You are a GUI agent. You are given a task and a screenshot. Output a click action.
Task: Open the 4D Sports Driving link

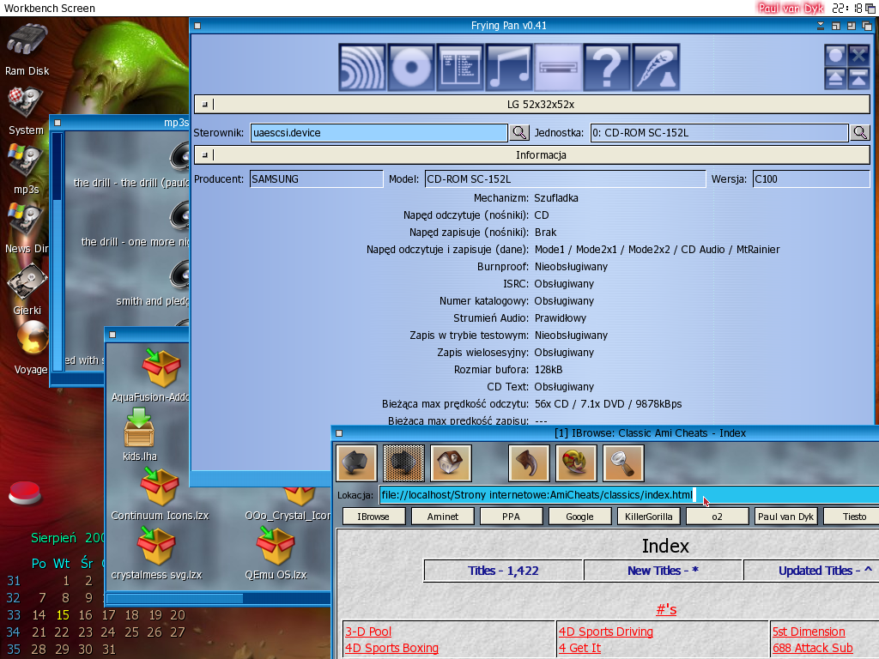(606, 632)
